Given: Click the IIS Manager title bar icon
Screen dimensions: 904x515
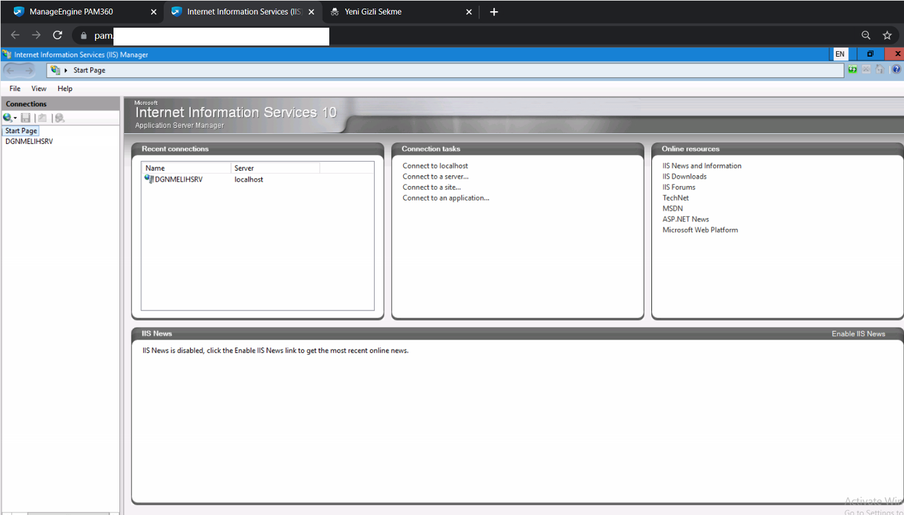Looking at the screenshot, I should point(7,55).
